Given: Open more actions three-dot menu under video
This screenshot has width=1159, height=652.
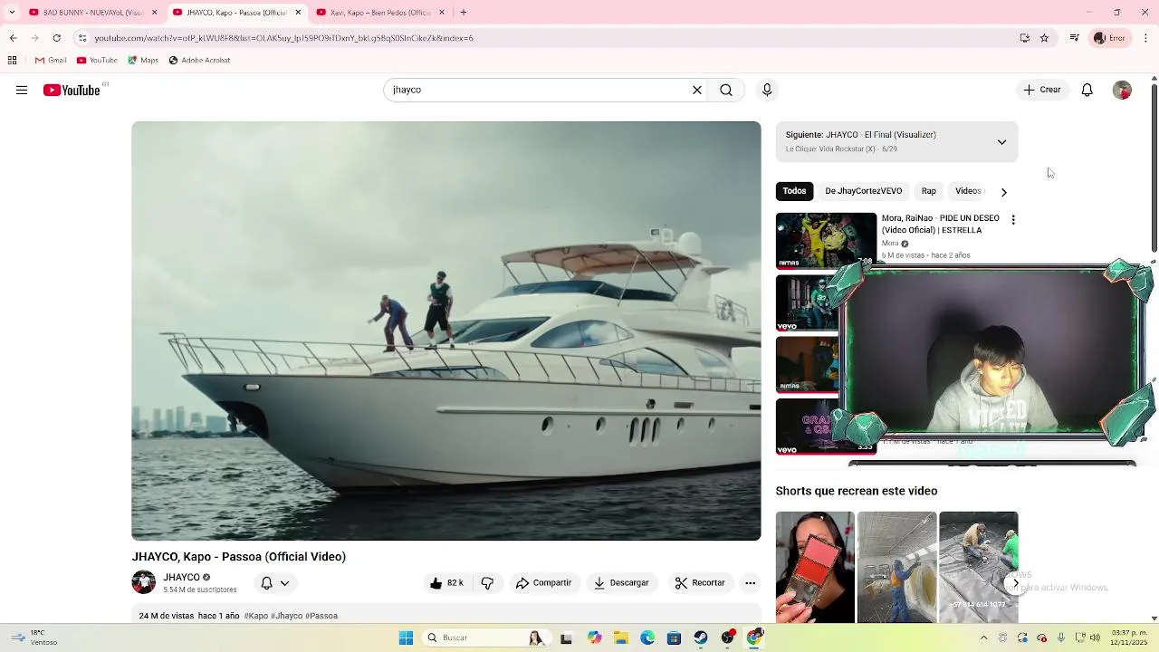Looking at the screenshot, I should coord(750,583).
